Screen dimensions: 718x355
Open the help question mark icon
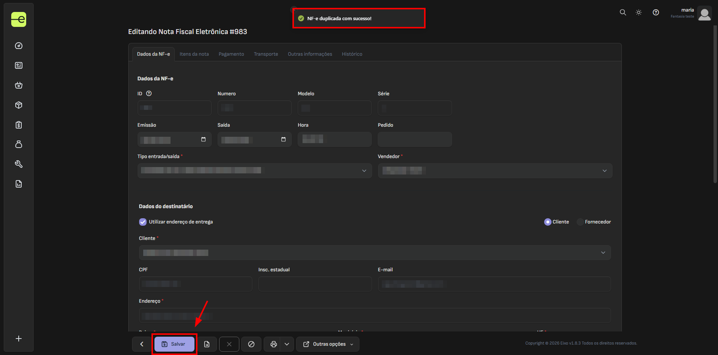click(x=656, y=12)
